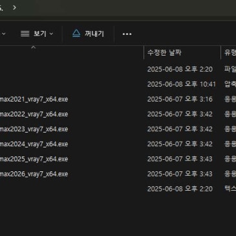Click the sort direction arrow above name column

coord(33,48)
